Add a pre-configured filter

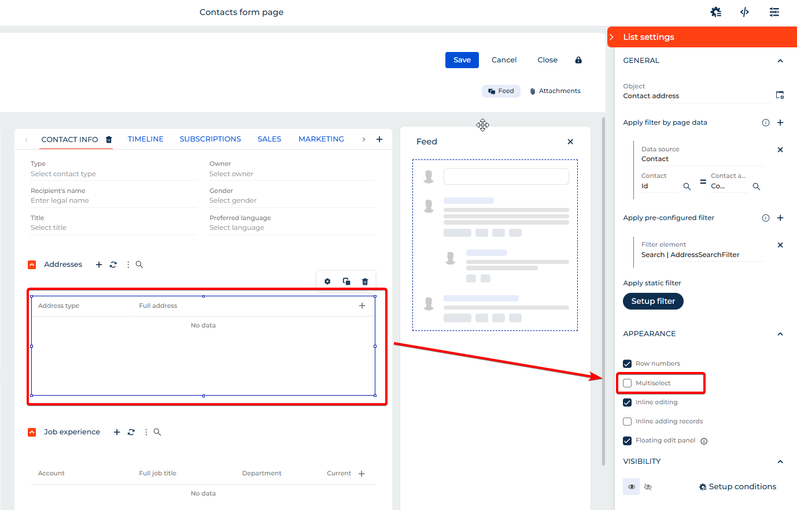780,218
